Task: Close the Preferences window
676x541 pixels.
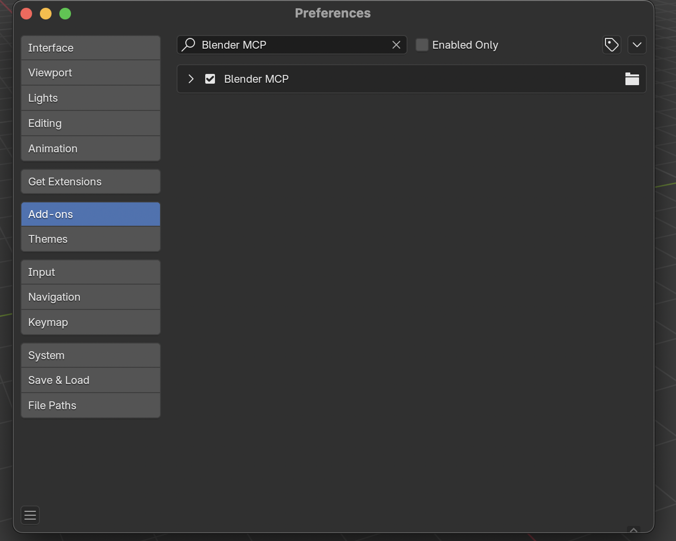Action: (x=26, y=14)
